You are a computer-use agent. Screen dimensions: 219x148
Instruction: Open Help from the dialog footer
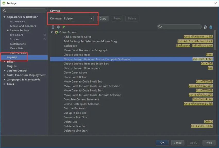pyautogui.click(x=209, y=143)
